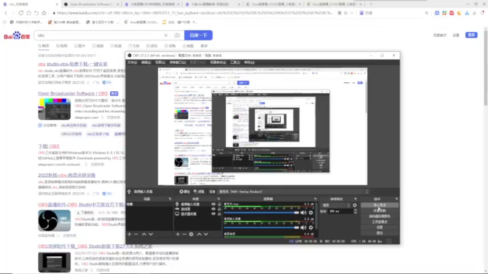Click the 登录 login button on Baidu

tap(471, 35)
